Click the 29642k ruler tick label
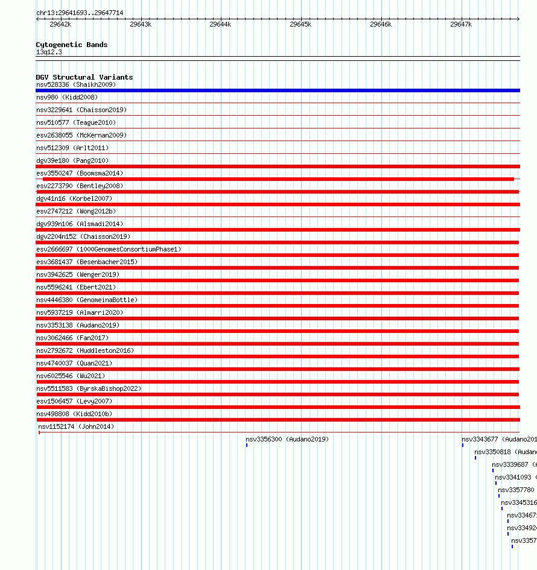 (x=60, y=24)
